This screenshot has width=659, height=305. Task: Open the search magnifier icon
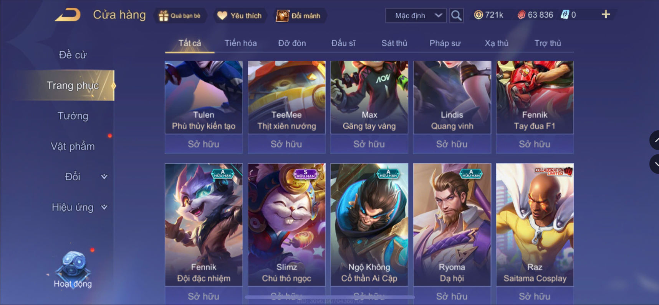pos(456,15)
